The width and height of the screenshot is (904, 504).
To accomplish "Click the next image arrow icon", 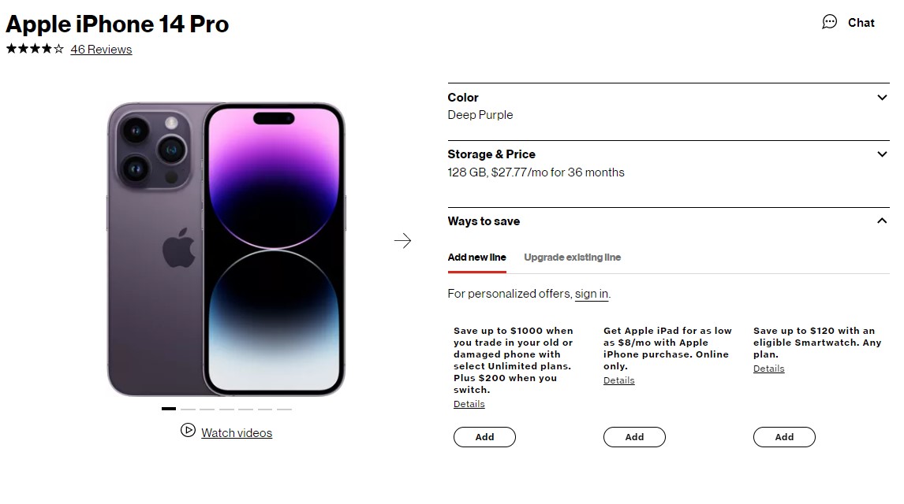I will (402, 241).
